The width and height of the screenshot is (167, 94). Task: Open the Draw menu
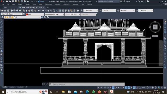tap(40, 4)
